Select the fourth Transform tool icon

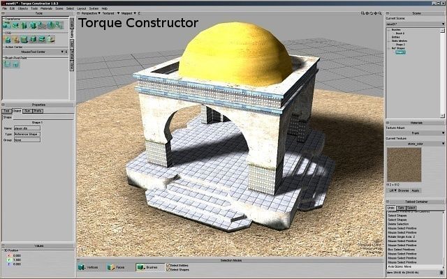coord(33,25)
